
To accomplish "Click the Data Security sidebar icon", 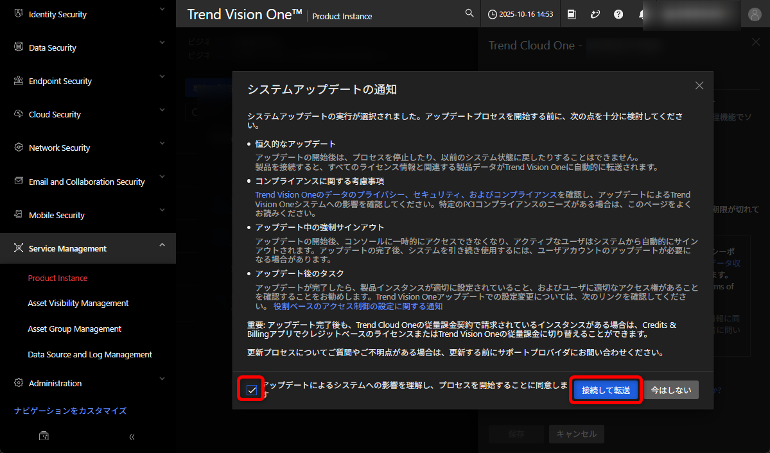I will tap(19, 47).
